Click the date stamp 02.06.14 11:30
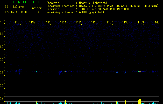163x104 pixels. tap(16, 12)
